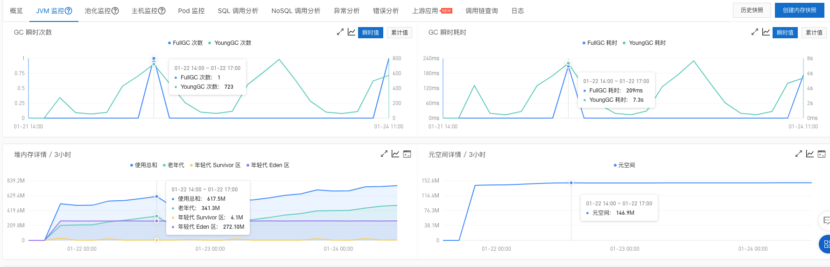Image resolution: width=830 pixels, height=267 pixels.
Task: Switch to Pod 监控 tab
Action: point(191,11)
